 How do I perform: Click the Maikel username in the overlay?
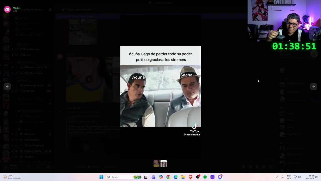tap(17, 8)
